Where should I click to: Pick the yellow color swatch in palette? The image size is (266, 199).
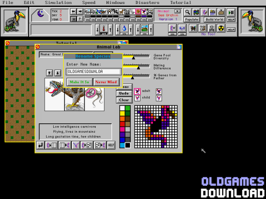tap(122, 113)
